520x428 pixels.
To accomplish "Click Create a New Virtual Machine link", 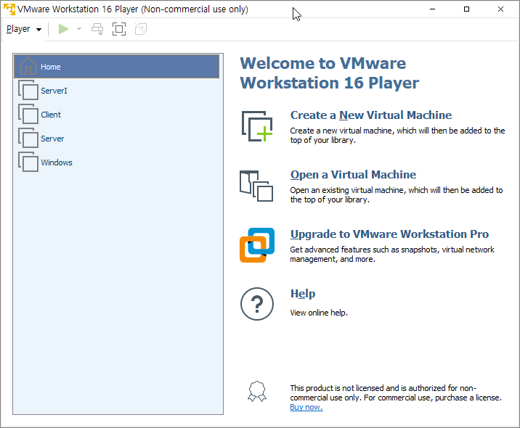I will [371, 115].
